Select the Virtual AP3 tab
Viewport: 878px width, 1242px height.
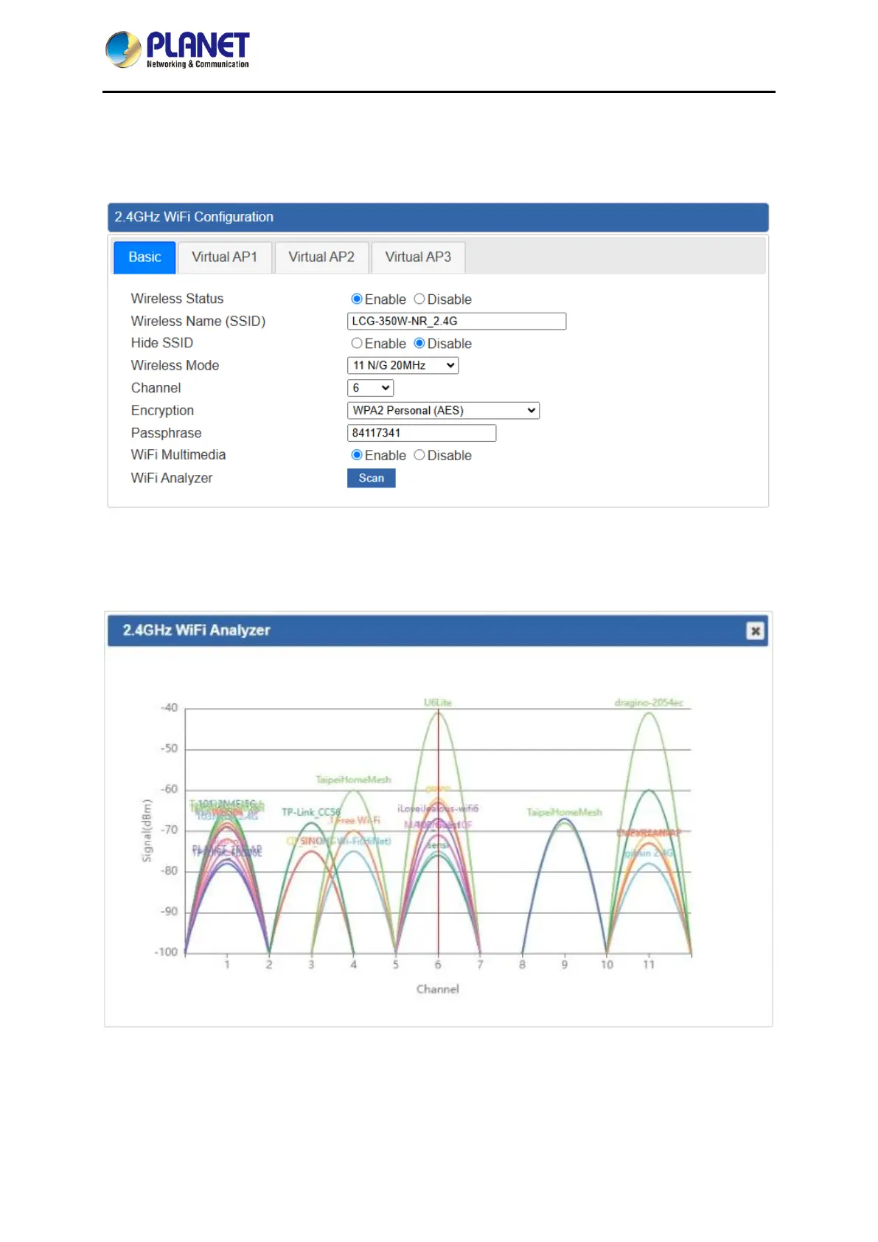pos(418,257)
